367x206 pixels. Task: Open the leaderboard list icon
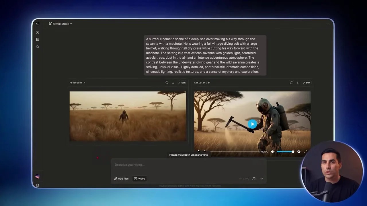click(x=38, y=40)
